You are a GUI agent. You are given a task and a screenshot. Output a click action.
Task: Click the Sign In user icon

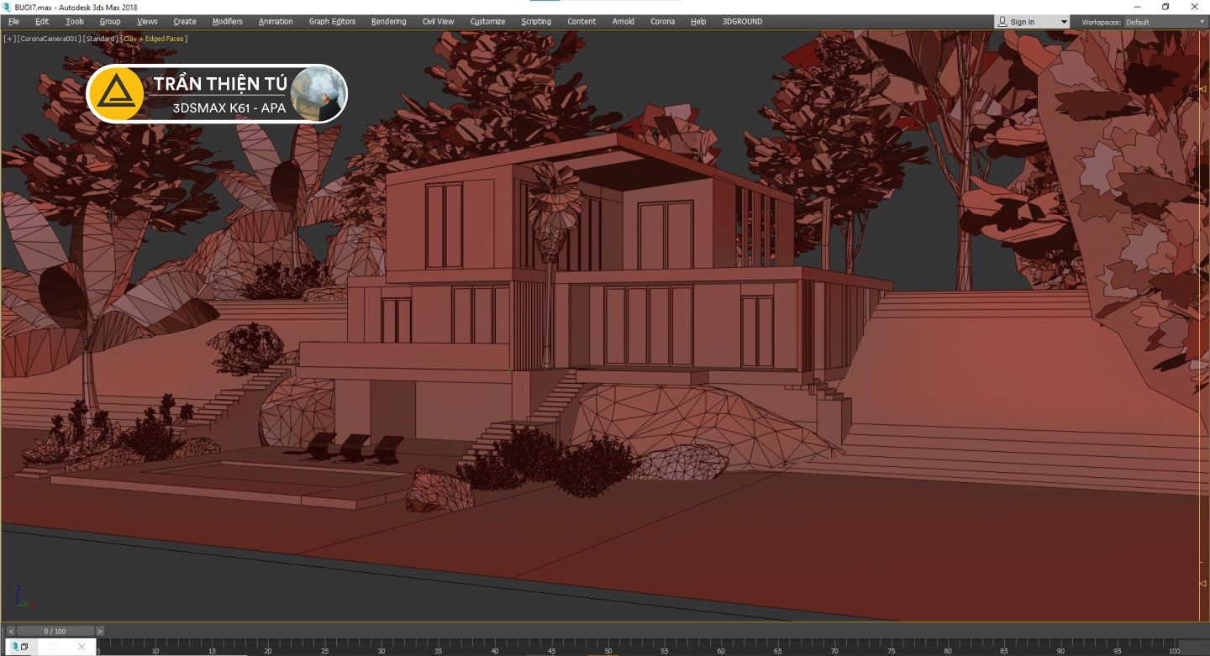[1002, 22]
